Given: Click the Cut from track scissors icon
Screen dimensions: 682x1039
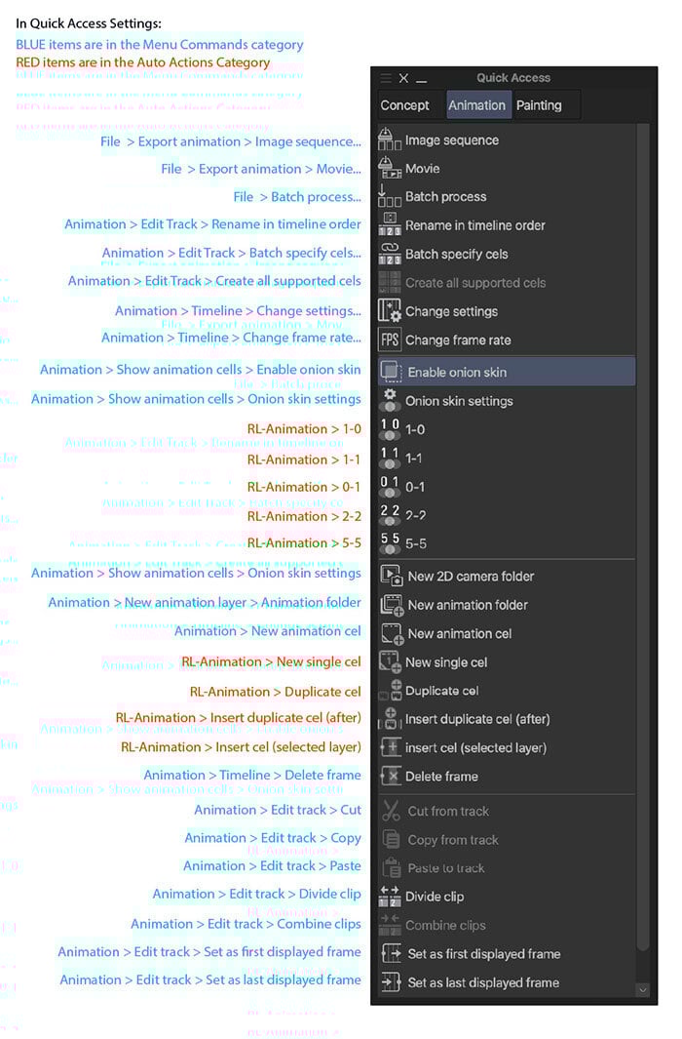Looking at the screenshot, I should 391,811.
